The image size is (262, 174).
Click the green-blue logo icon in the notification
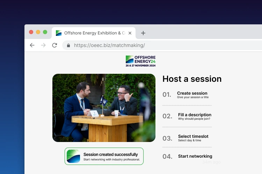73,156
